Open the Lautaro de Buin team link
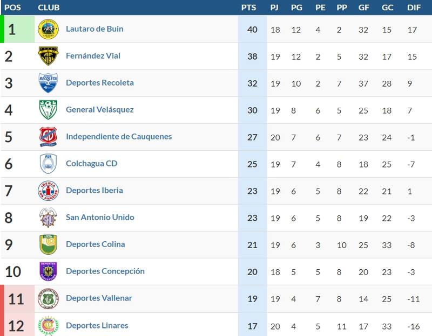 pyautogui.click(x=94, y=29)
